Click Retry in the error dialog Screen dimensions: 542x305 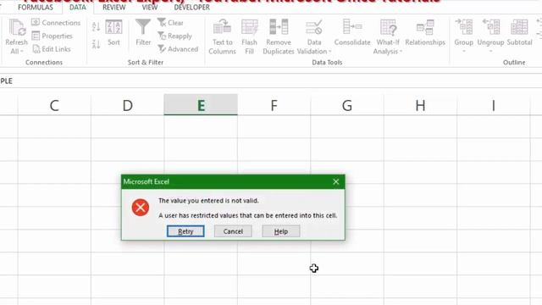point(185,231)
